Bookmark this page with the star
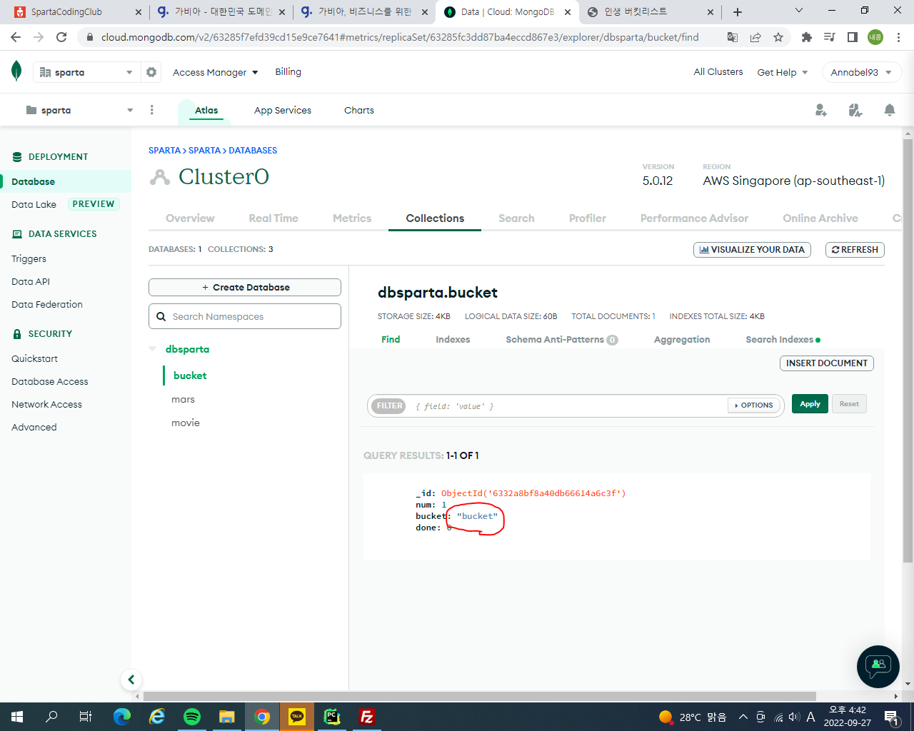 click(x=778, y=37)
